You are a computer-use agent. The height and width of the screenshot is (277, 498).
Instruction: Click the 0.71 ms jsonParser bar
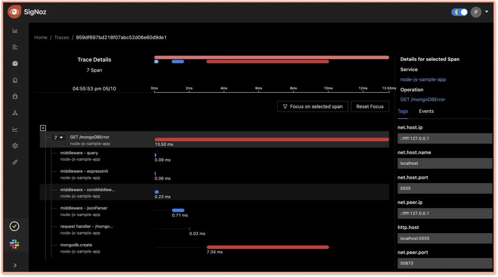pos(178,210)
